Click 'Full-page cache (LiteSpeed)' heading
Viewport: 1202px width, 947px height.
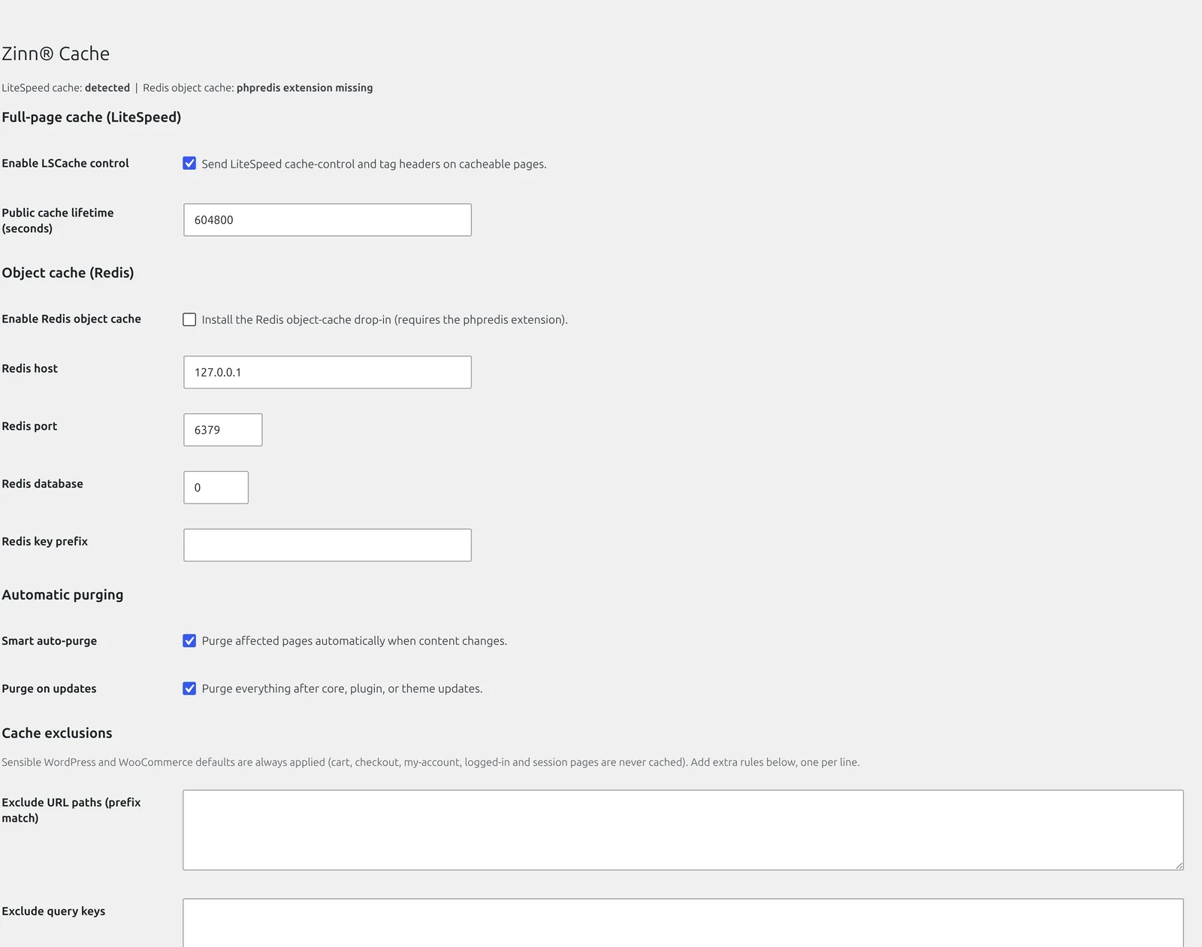click(92, 117)
